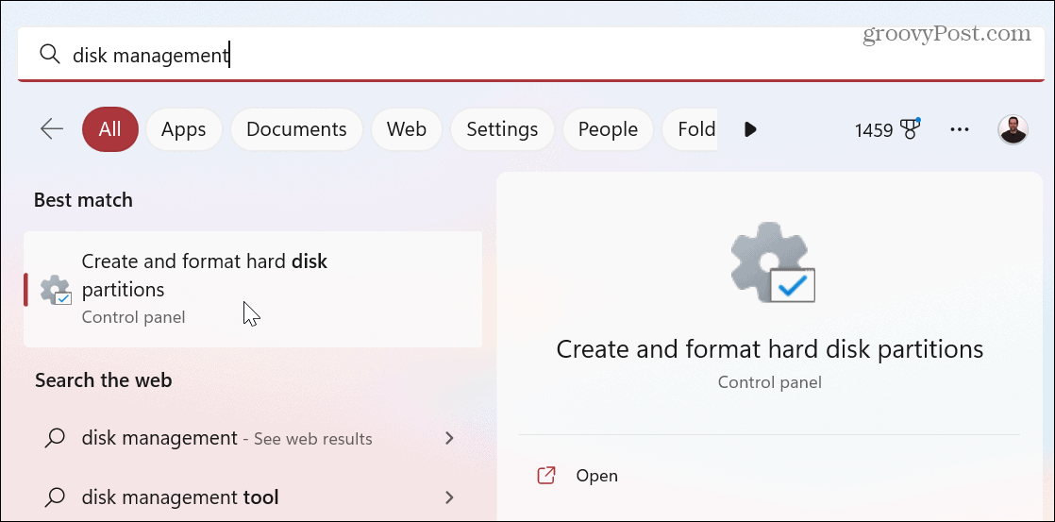1055x522 pixels.
Task: Switch to the Documents filter
Action: pos(296,129)
